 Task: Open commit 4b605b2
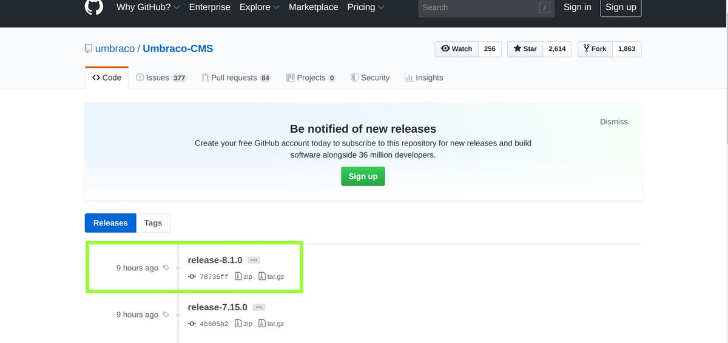point(214,324)
